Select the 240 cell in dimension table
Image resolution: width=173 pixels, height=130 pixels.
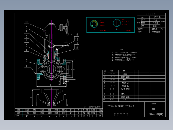pos(56,110)
